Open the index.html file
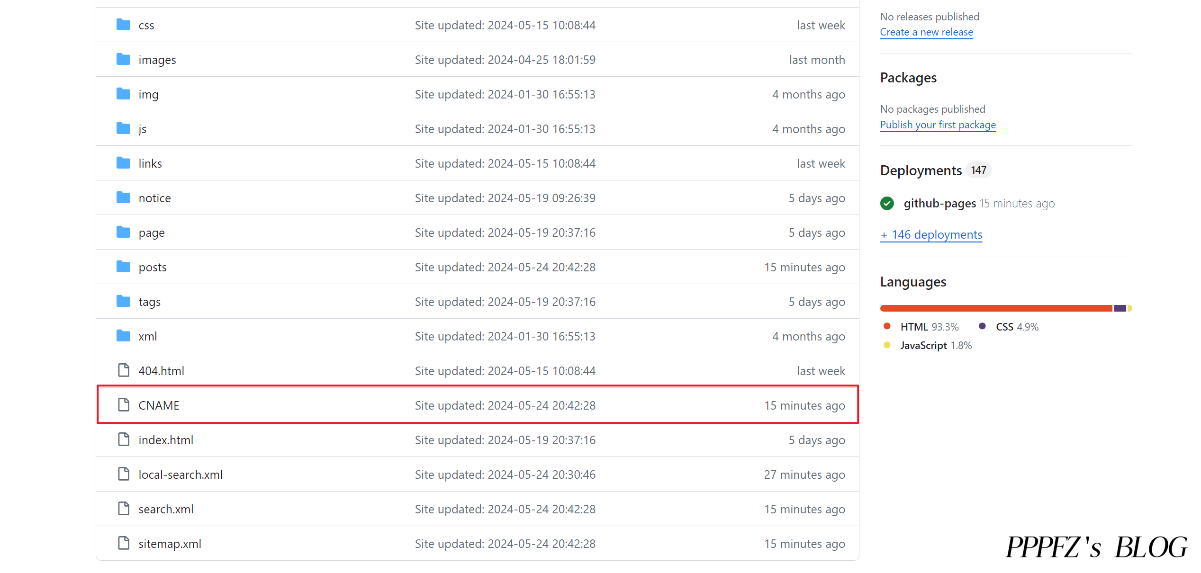Screen dimensions: 1201x573 [165, 440]
